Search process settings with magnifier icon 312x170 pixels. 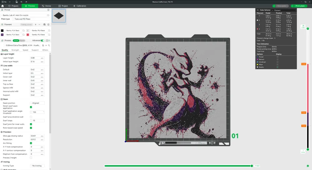point(49,45)
